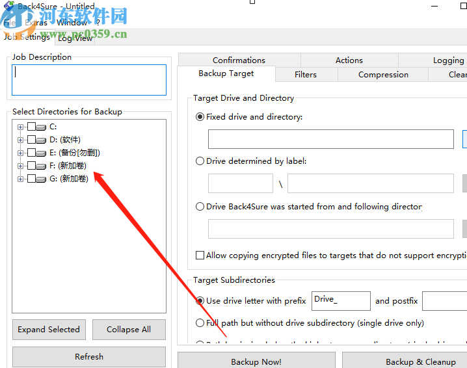Check the D: (软件) drive checkbox
The image size is (467, 368).
[31, 139]
